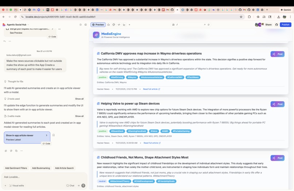This screenshot has width=294, height=191.
Task: Click the Publish button
Action: coord(285,24)
